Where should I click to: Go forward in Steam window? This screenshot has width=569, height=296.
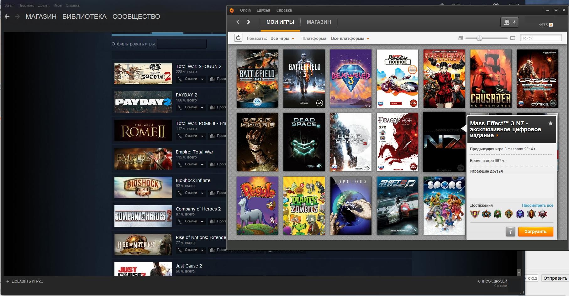(x=18, y=17)
